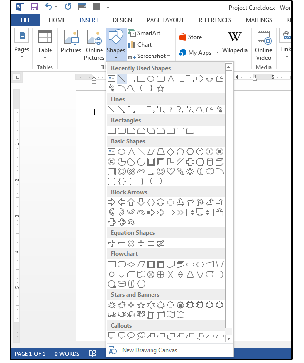Open the Table dropdown

45,45
